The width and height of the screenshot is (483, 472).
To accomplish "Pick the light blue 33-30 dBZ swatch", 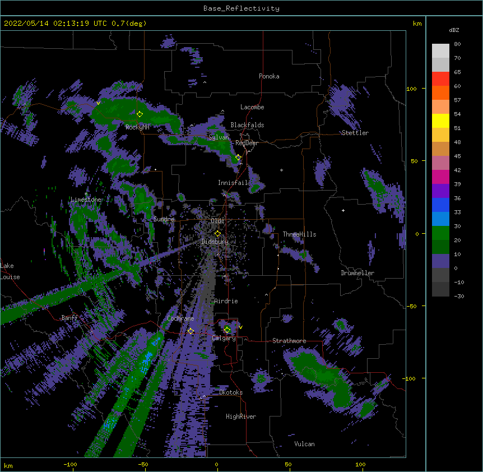I will point(440,219).
